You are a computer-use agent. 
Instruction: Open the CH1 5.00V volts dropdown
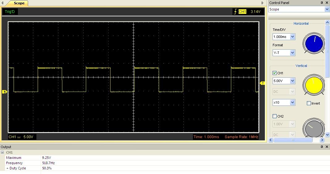[x=293, y=81]
